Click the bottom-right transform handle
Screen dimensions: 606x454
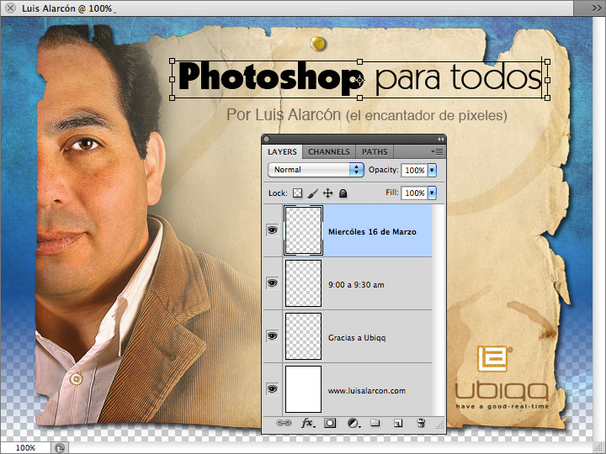click(x=547, y=98)
